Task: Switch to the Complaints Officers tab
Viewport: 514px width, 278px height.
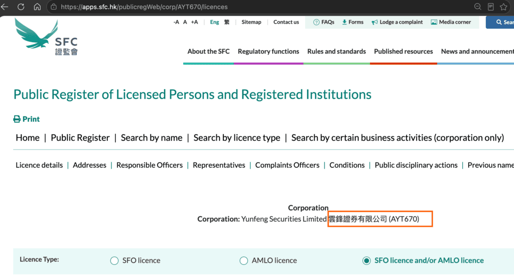Action: click(287, 165)
